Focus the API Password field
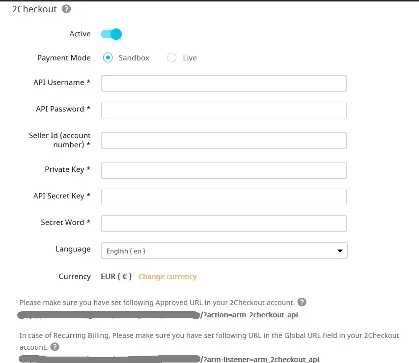This screenshot has height=363, width=419. (224, 110)
